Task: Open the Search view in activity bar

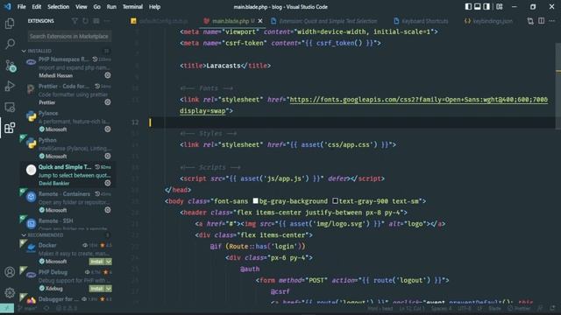Action: 10,45
